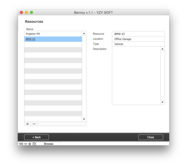
Task: Click the 100 zoom level value
Action: [x=21, y=144]
